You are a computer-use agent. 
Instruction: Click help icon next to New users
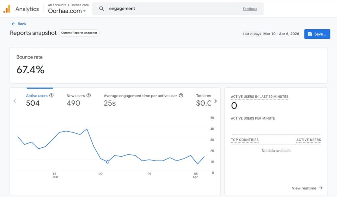click(89, 96)
